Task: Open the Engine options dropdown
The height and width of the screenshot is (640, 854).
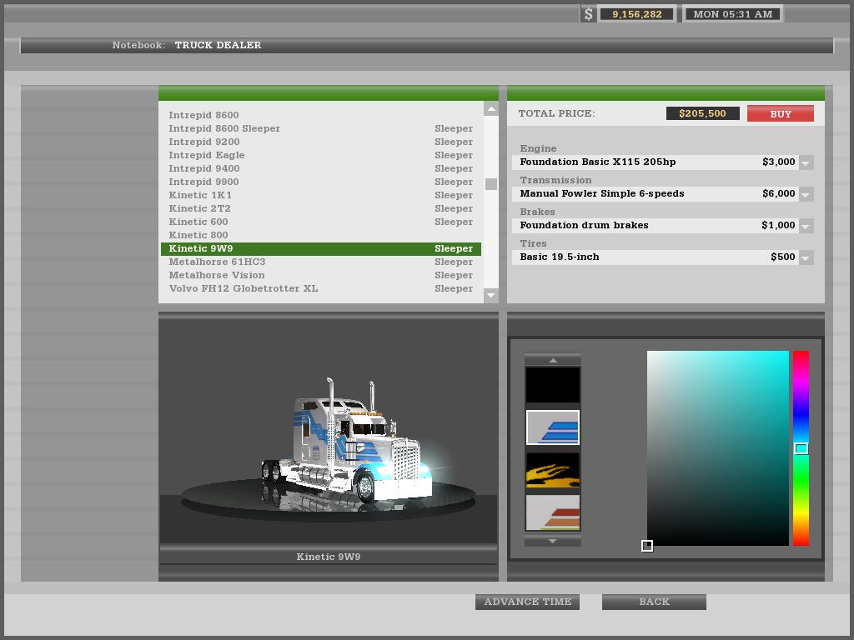Action: pyautogui.click(x=806, y=162)
